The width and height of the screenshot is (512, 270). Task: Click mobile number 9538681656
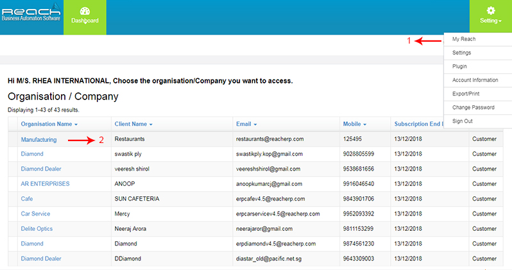[x=359, y=169]
